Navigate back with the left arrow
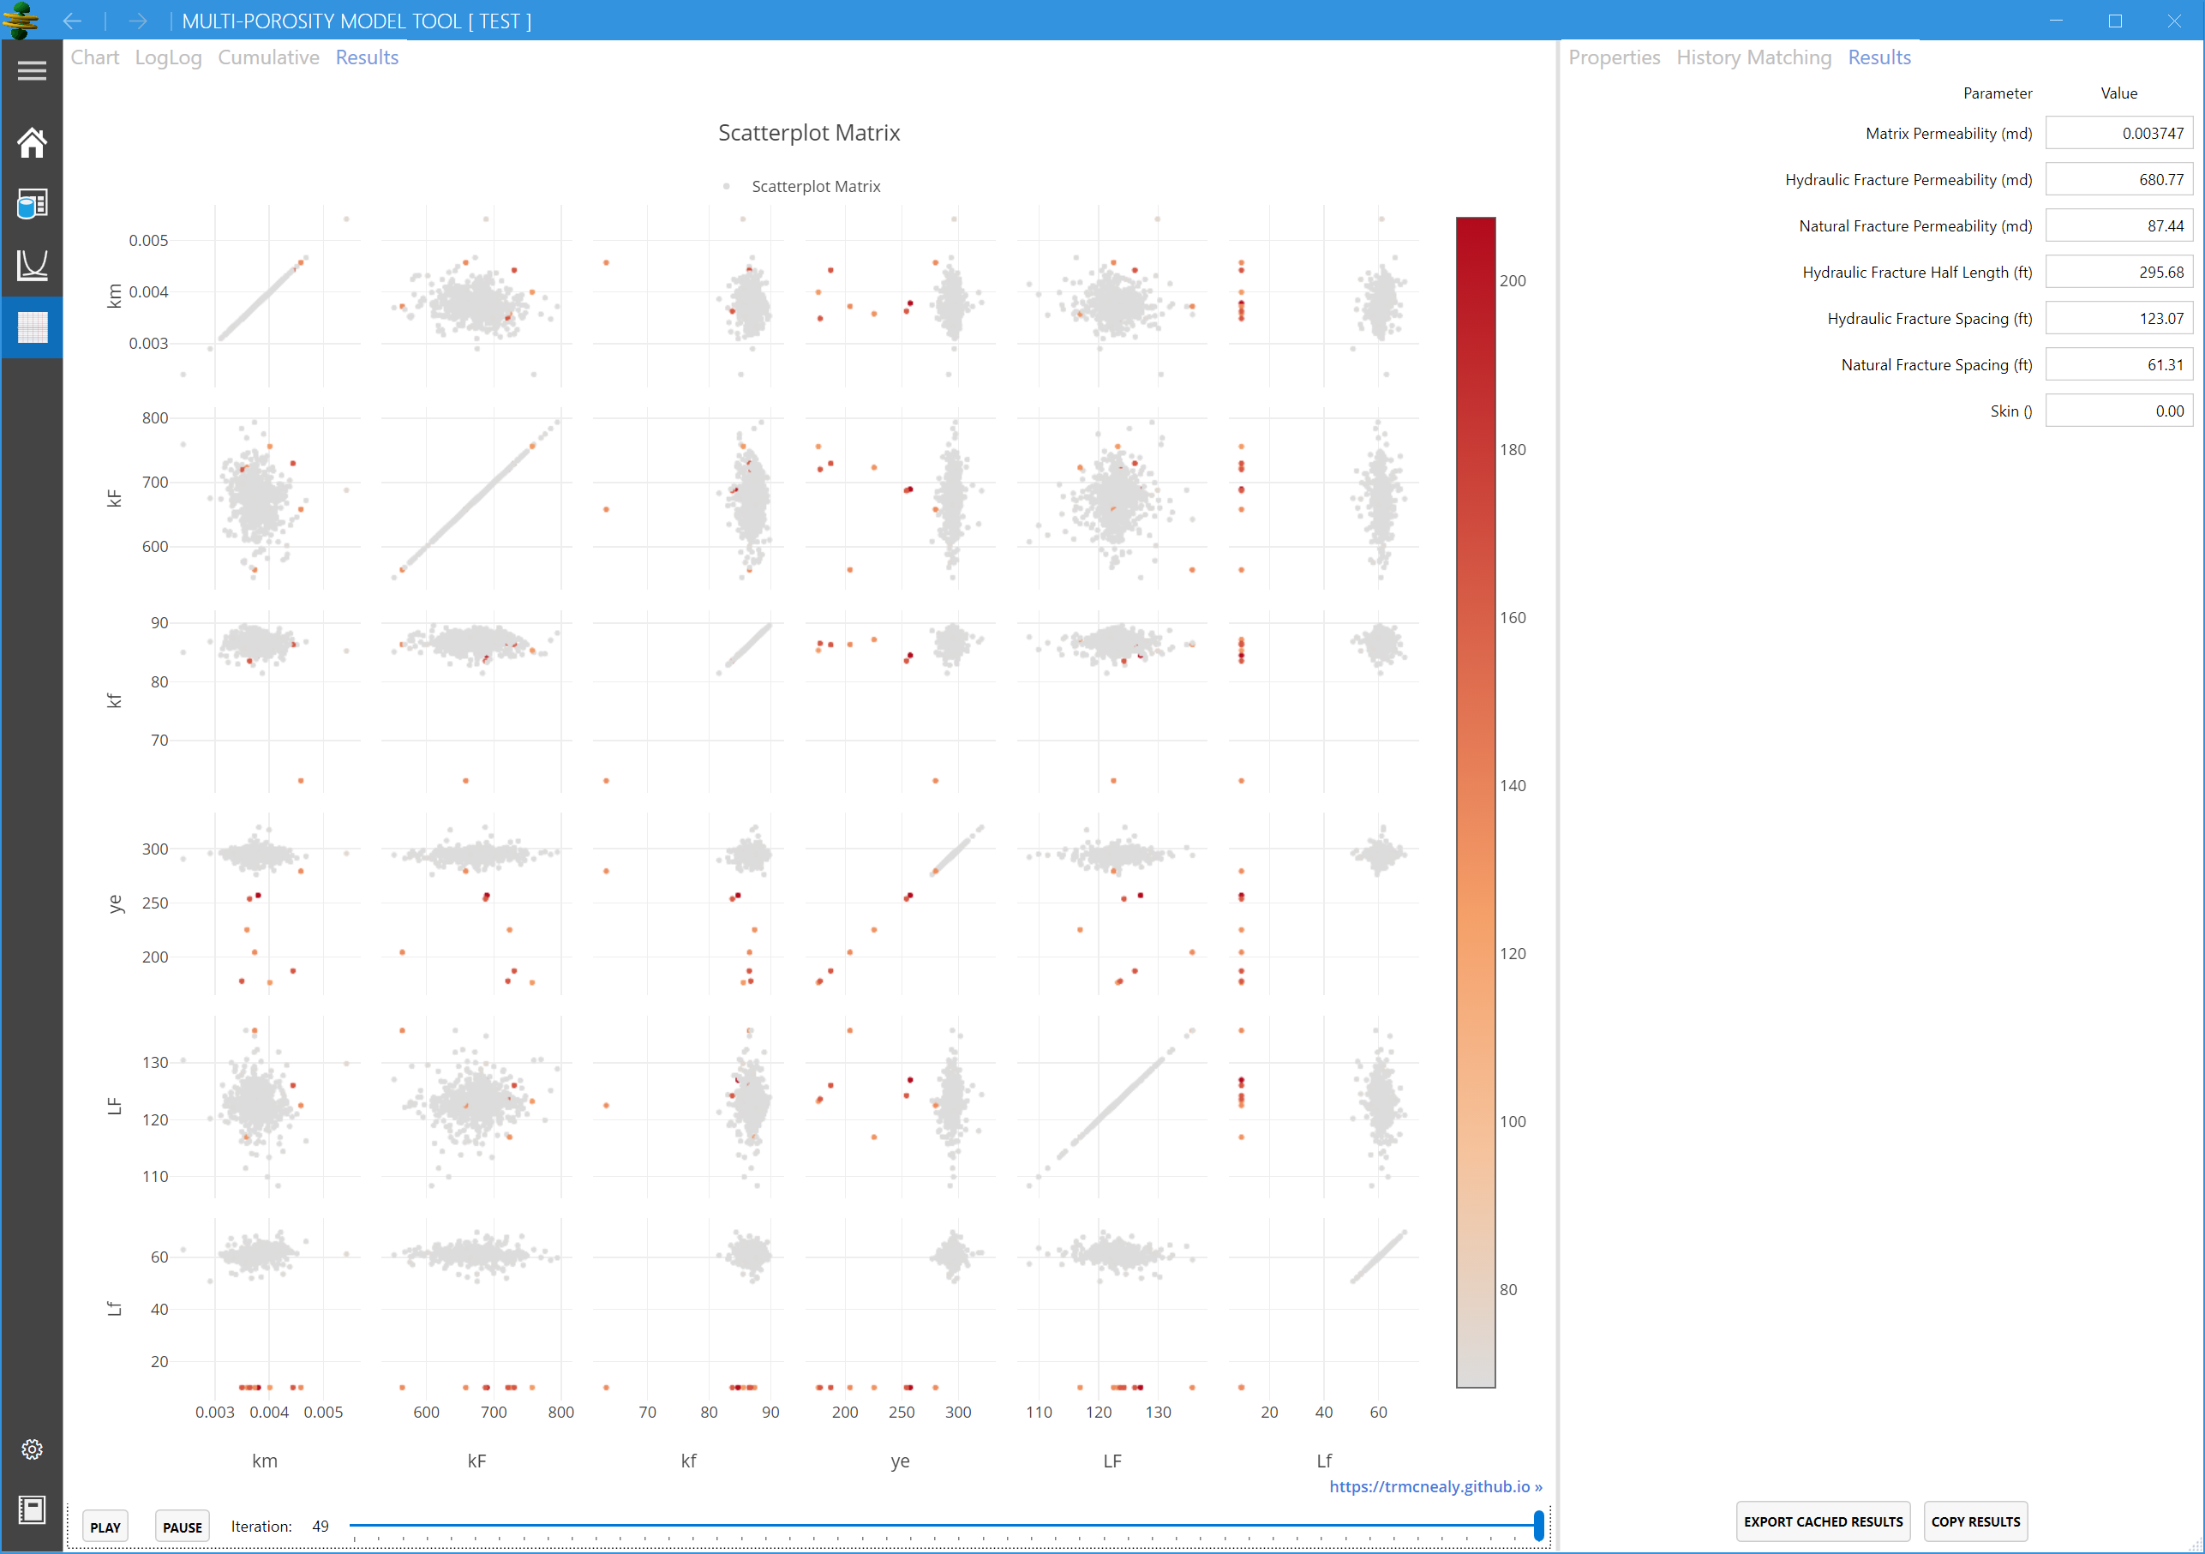This screenshot has height=1554, width=2205. pyautogui.click(x=72, y=21)
